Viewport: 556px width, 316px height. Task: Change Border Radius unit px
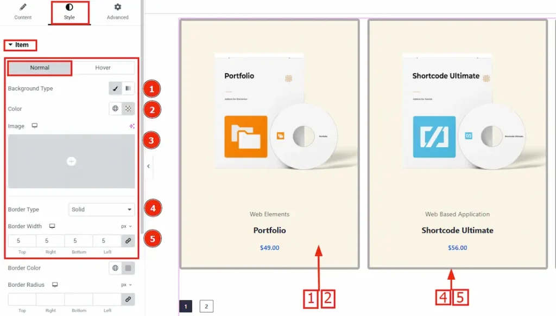126,285
